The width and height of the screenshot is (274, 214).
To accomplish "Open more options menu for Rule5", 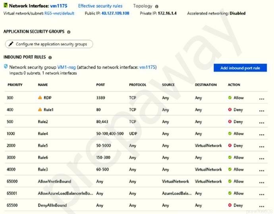I will point(262,147).
